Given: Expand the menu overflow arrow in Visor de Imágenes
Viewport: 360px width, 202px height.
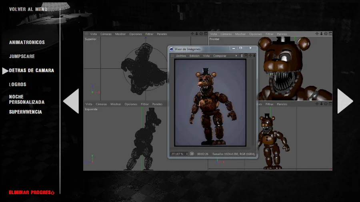Looking at the screenshot, I should click(x=236, y=55).
